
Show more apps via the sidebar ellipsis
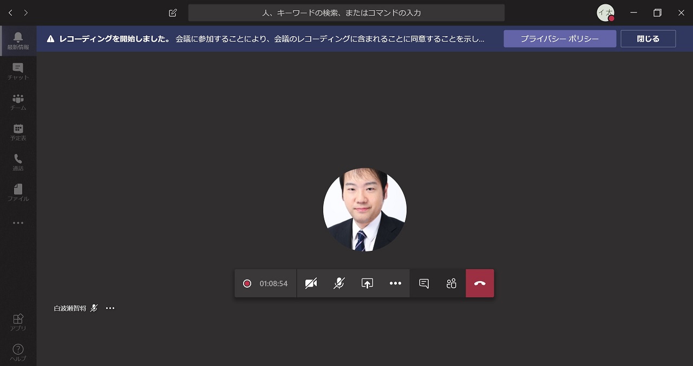pos(18,223)
